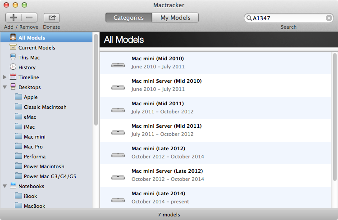Click the Timeline calendar icon

13,77
